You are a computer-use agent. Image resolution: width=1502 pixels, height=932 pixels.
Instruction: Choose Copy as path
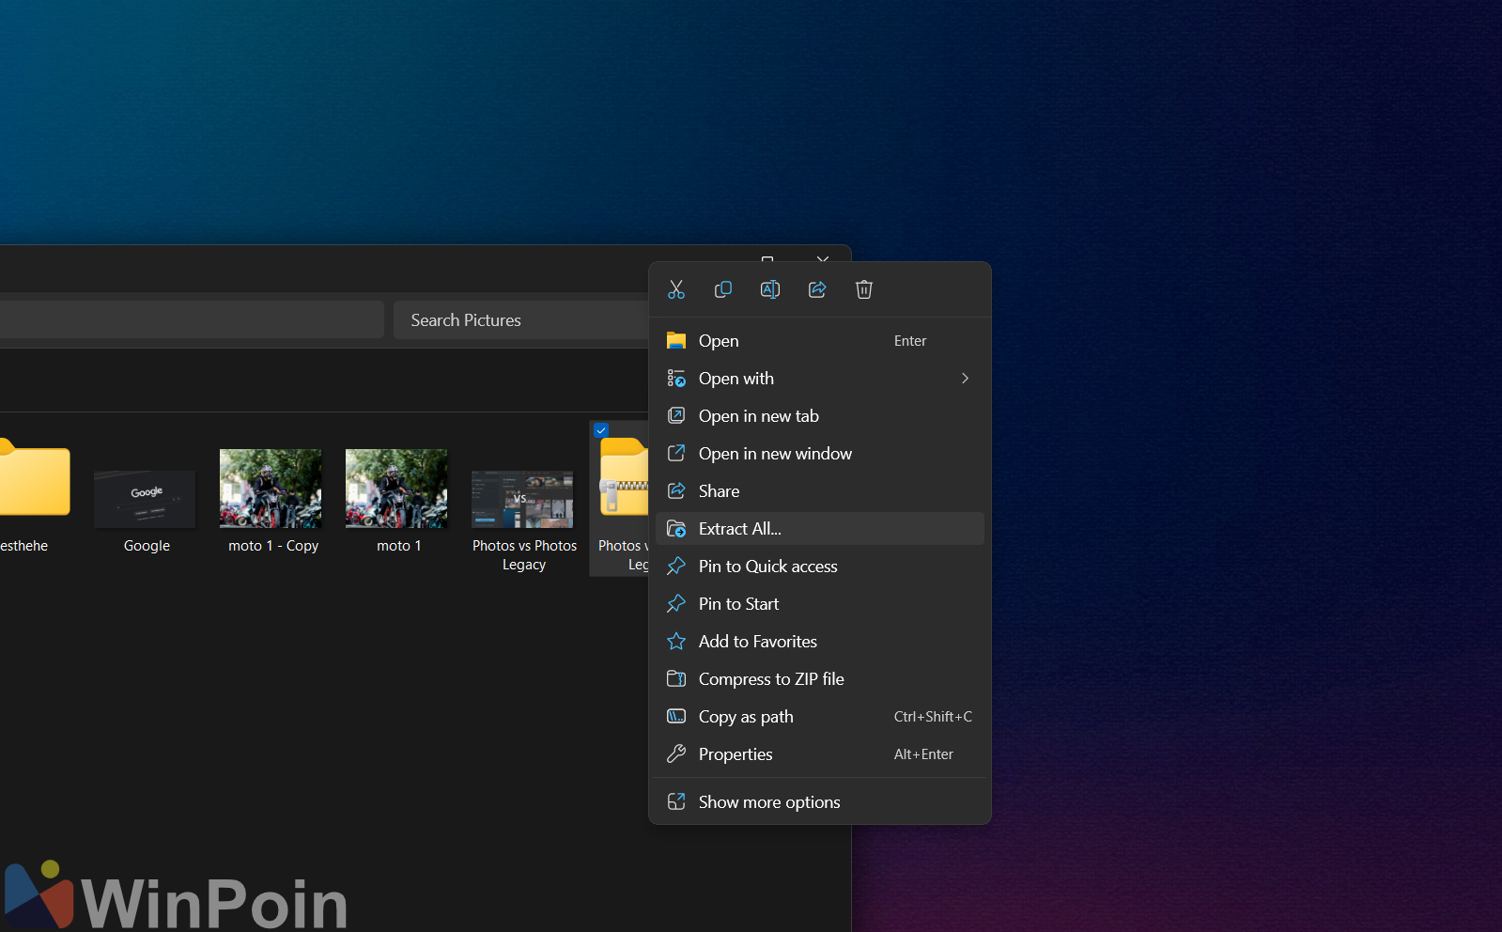[746, 717]
